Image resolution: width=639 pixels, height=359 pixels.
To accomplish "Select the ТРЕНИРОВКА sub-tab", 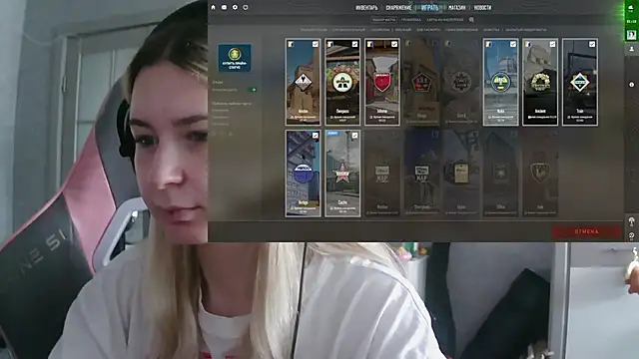I will (411, 20).
